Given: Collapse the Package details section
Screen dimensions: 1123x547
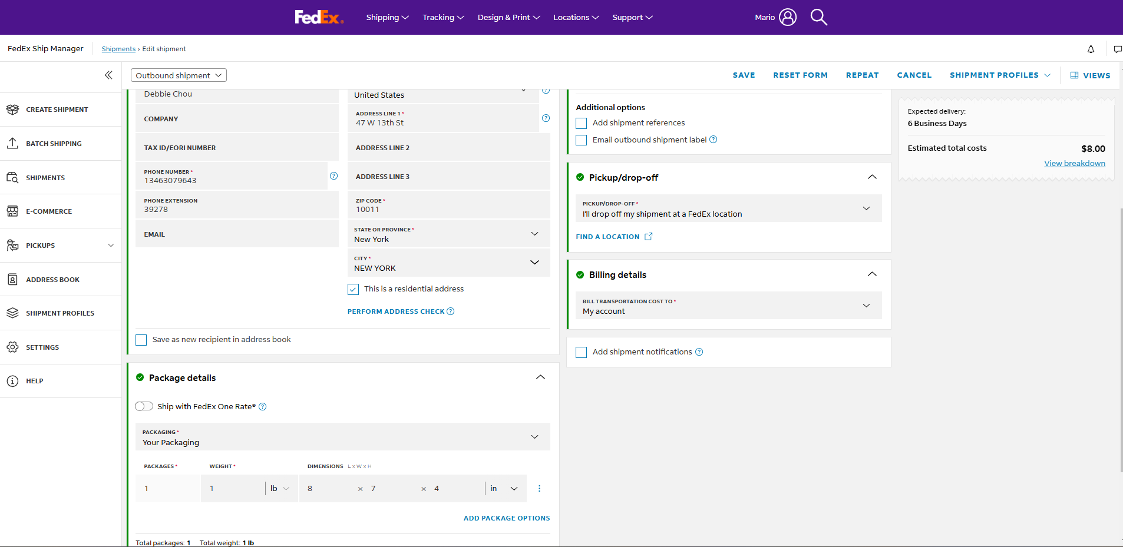Looking at the screenshot, I should [x=540, y=377].
